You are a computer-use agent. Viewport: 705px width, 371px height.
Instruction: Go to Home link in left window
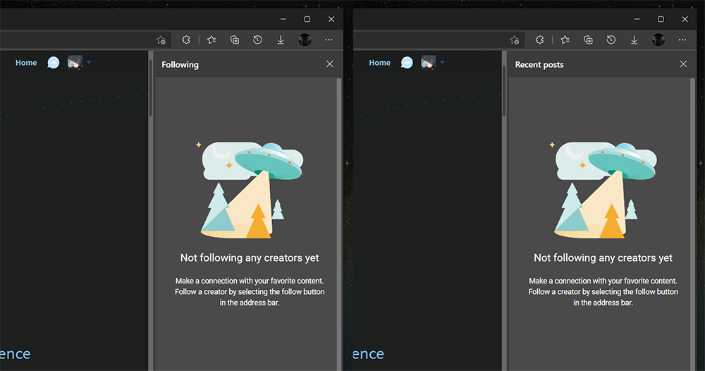click(x=26, y=63)
